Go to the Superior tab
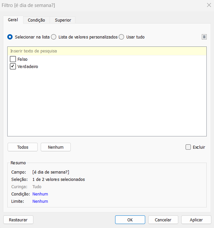The height and width of the screenshot is (228, 214). click(63, 20)
